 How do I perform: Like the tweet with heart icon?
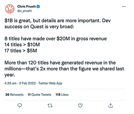coord(80,105)
